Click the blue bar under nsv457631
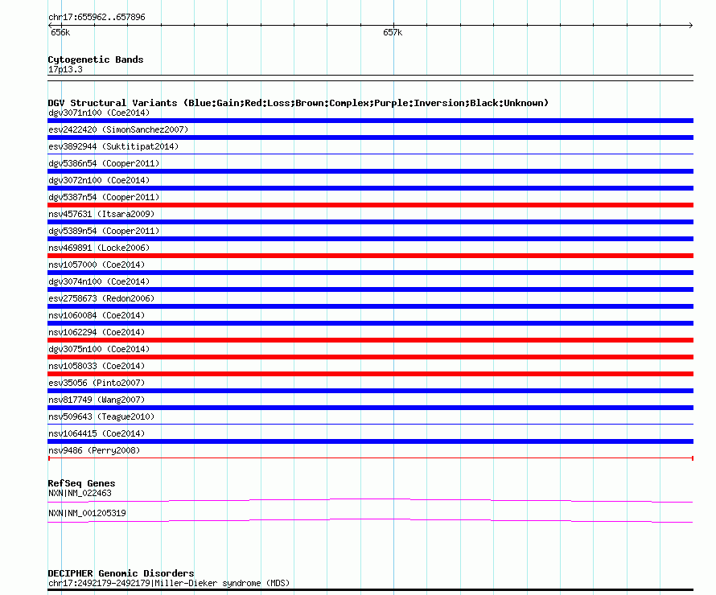The width and height of the screenshot is (716, 595). click(x=370, y=222)
